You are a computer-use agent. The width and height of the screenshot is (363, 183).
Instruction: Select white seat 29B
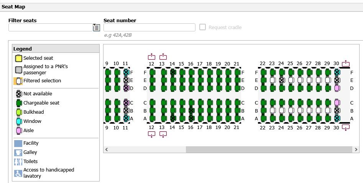point(328,111)
